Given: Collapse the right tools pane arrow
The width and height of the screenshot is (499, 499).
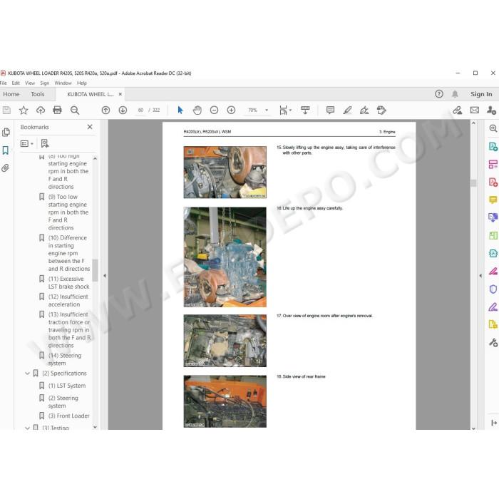Looking at the screenshot, I should [x=480, y=276].
